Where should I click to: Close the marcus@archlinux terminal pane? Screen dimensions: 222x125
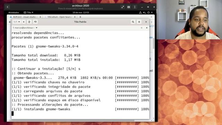[x=147, y=28]
